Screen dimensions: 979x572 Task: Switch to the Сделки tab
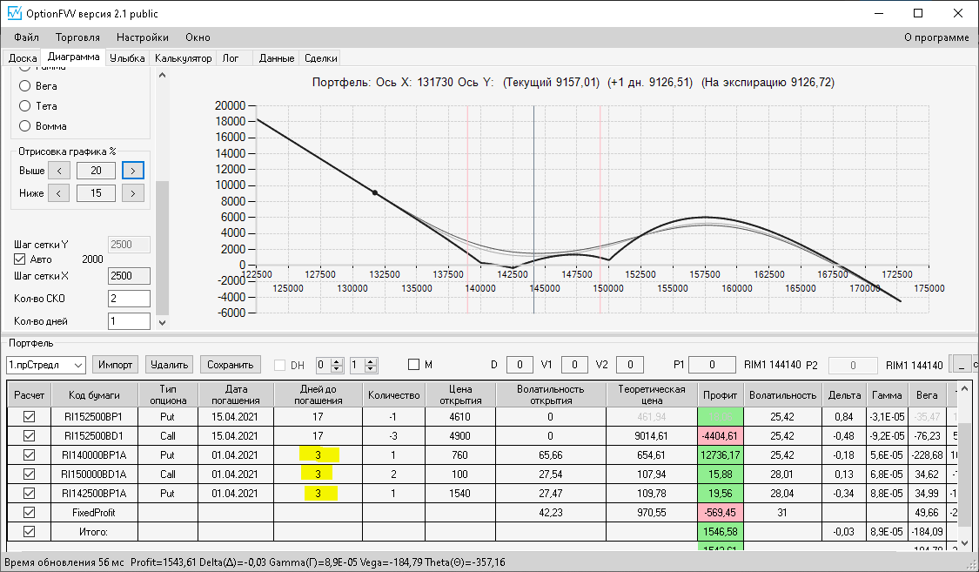pyautogui.click(x=321, y=58)
